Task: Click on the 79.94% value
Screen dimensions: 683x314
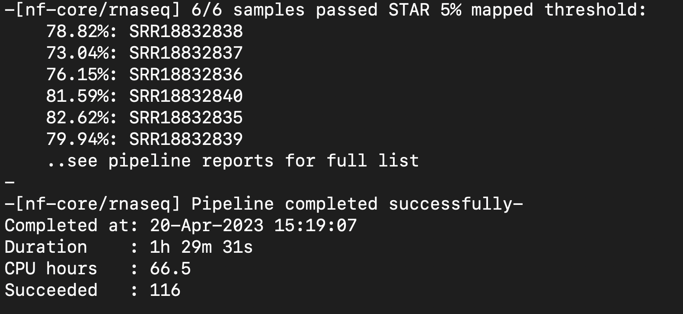Action: (x=78, y=139)
